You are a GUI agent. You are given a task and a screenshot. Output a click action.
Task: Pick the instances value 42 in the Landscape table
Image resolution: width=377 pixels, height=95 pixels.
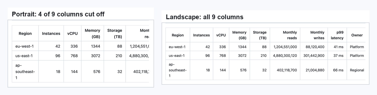pos(202,47)
